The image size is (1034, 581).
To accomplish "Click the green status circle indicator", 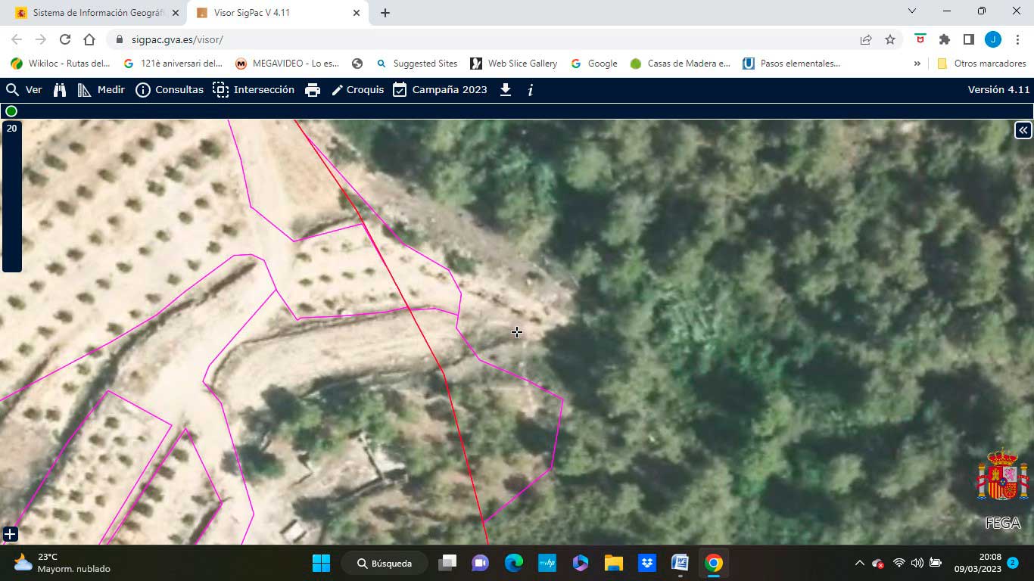I will click(x=11, y=111).
